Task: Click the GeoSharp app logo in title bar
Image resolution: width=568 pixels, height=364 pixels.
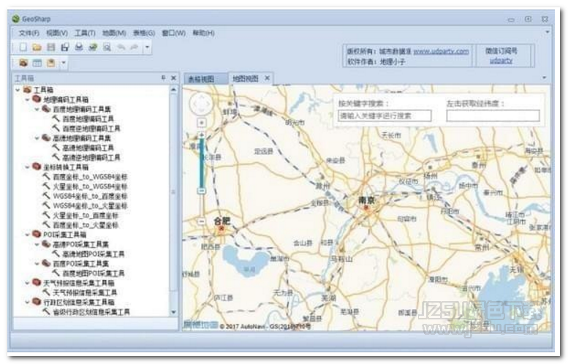Action: point(15,19)
